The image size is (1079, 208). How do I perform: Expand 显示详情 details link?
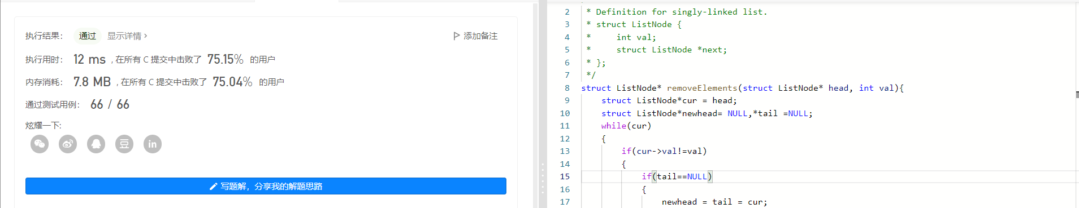coord(127,36)
